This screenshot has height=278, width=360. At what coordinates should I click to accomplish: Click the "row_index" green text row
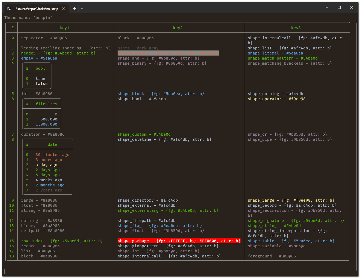[62, 241]
